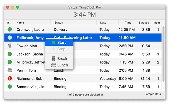Sort by the Name column header

[32, 23]
